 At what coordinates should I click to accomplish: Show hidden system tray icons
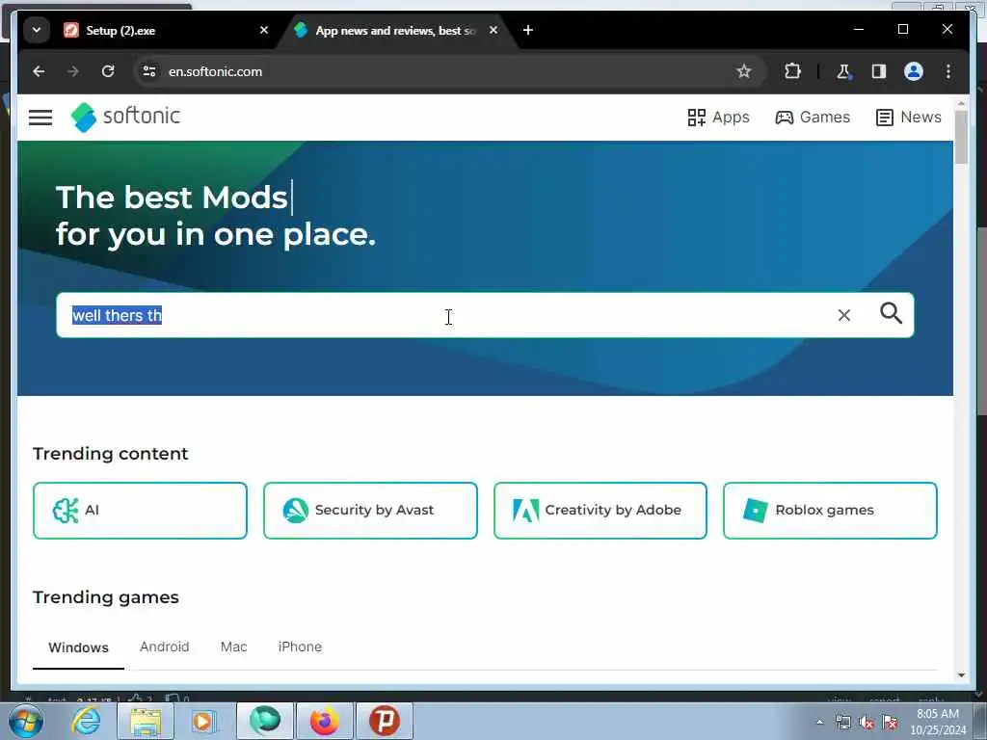pyautogui.click(x=819, y=722)
